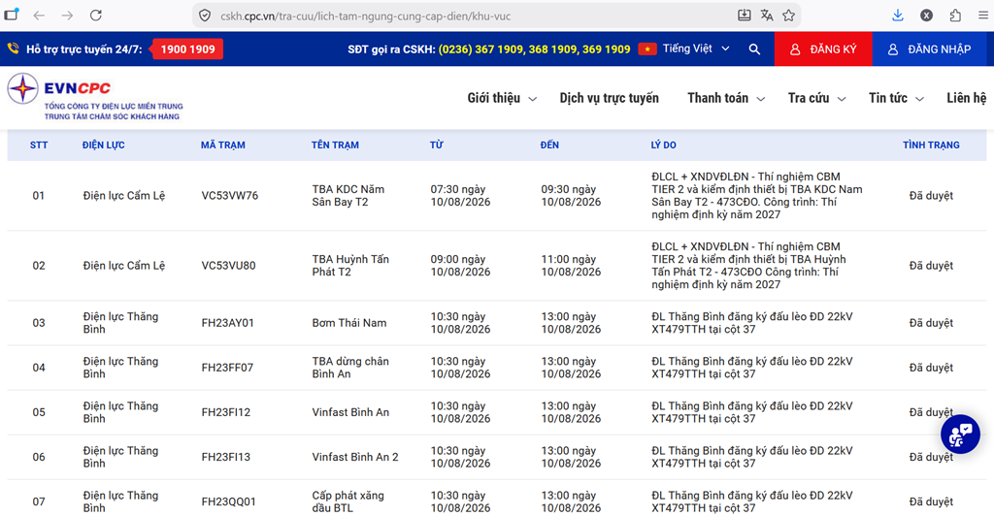The width and height of the screenshot is (994, 516).
Task: Expand the Giới thiệu menu
Action: (x=502, y=98)
